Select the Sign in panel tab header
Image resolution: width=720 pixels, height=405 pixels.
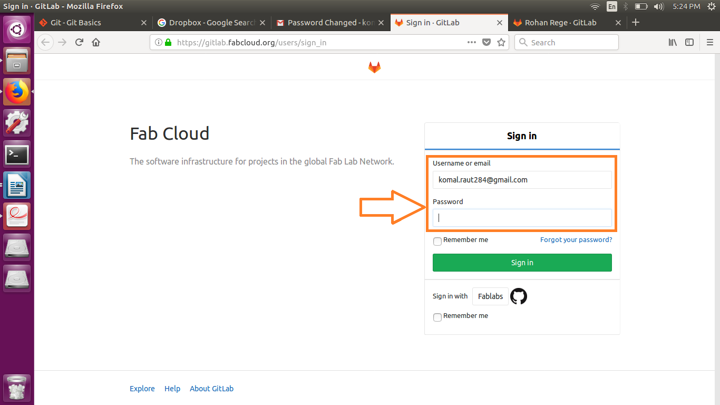522,136
